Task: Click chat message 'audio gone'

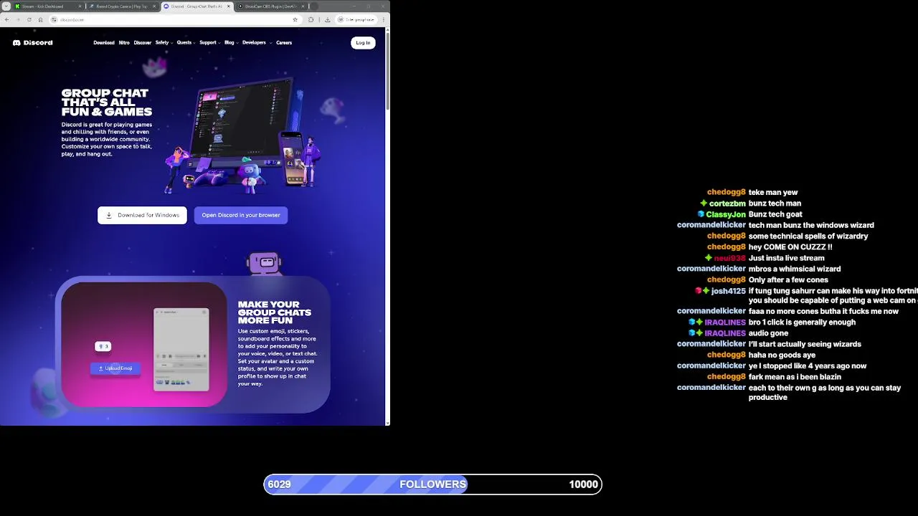Action: 768,333
